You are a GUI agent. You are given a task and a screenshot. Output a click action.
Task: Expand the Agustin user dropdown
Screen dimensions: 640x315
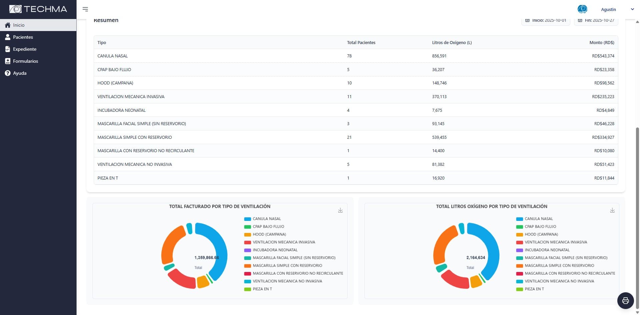click(632, 9)
